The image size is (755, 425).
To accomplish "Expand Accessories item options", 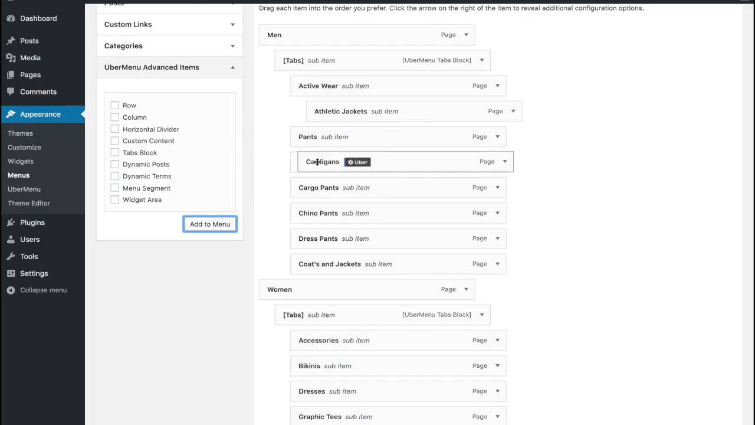I will tap(497, 340).
